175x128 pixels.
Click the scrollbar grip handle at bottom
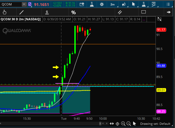(x=100, y=123)
